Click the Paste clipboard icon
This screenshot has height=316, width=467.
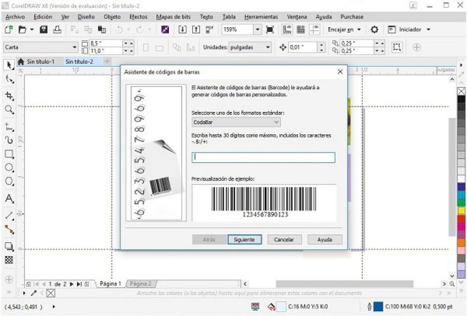[102, 30]
